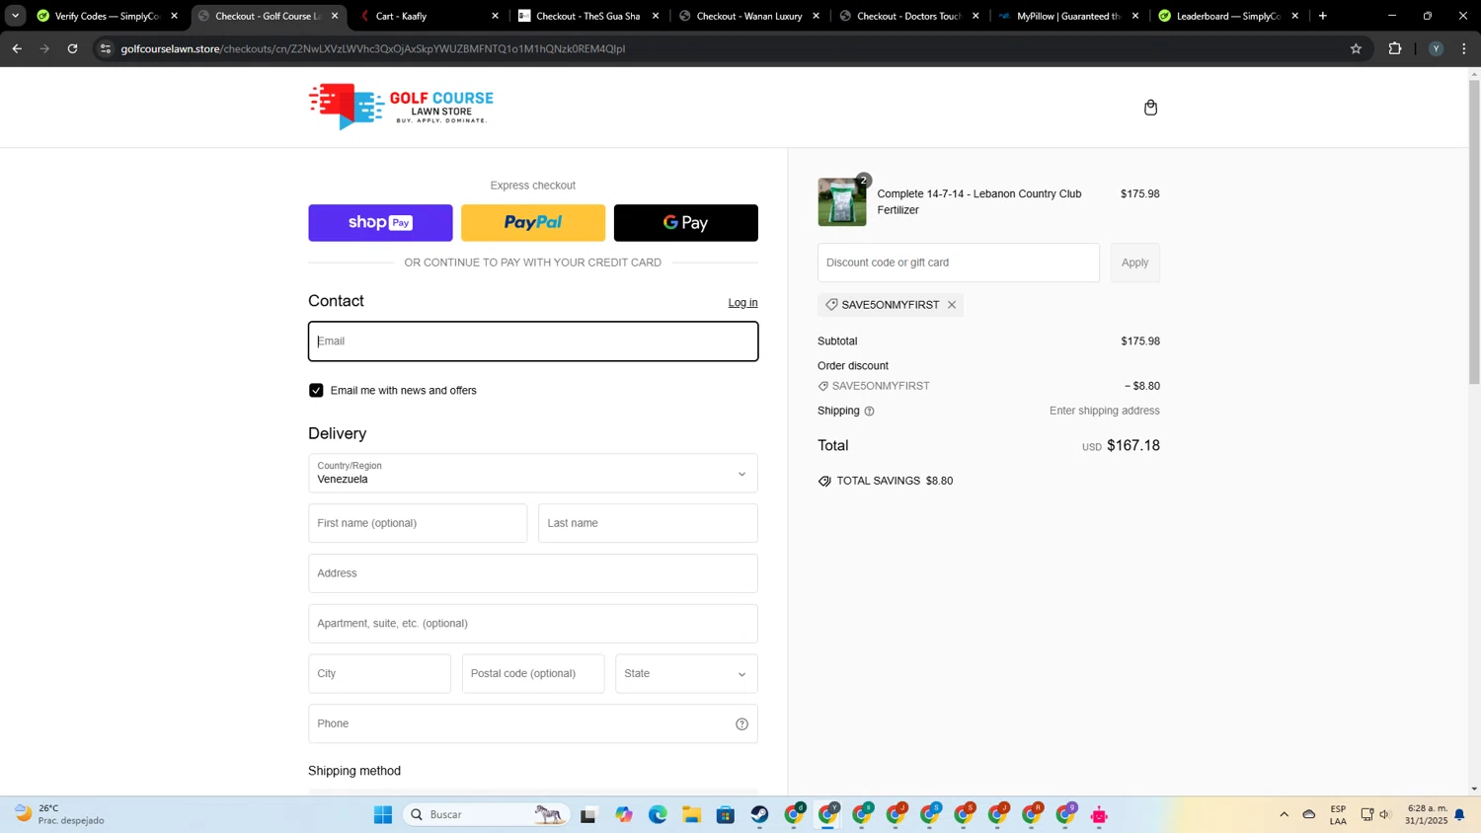Screen dimensions: 1481x833
Task: Pay with Google Pay express checkout
Action: (x=686, y=223)
